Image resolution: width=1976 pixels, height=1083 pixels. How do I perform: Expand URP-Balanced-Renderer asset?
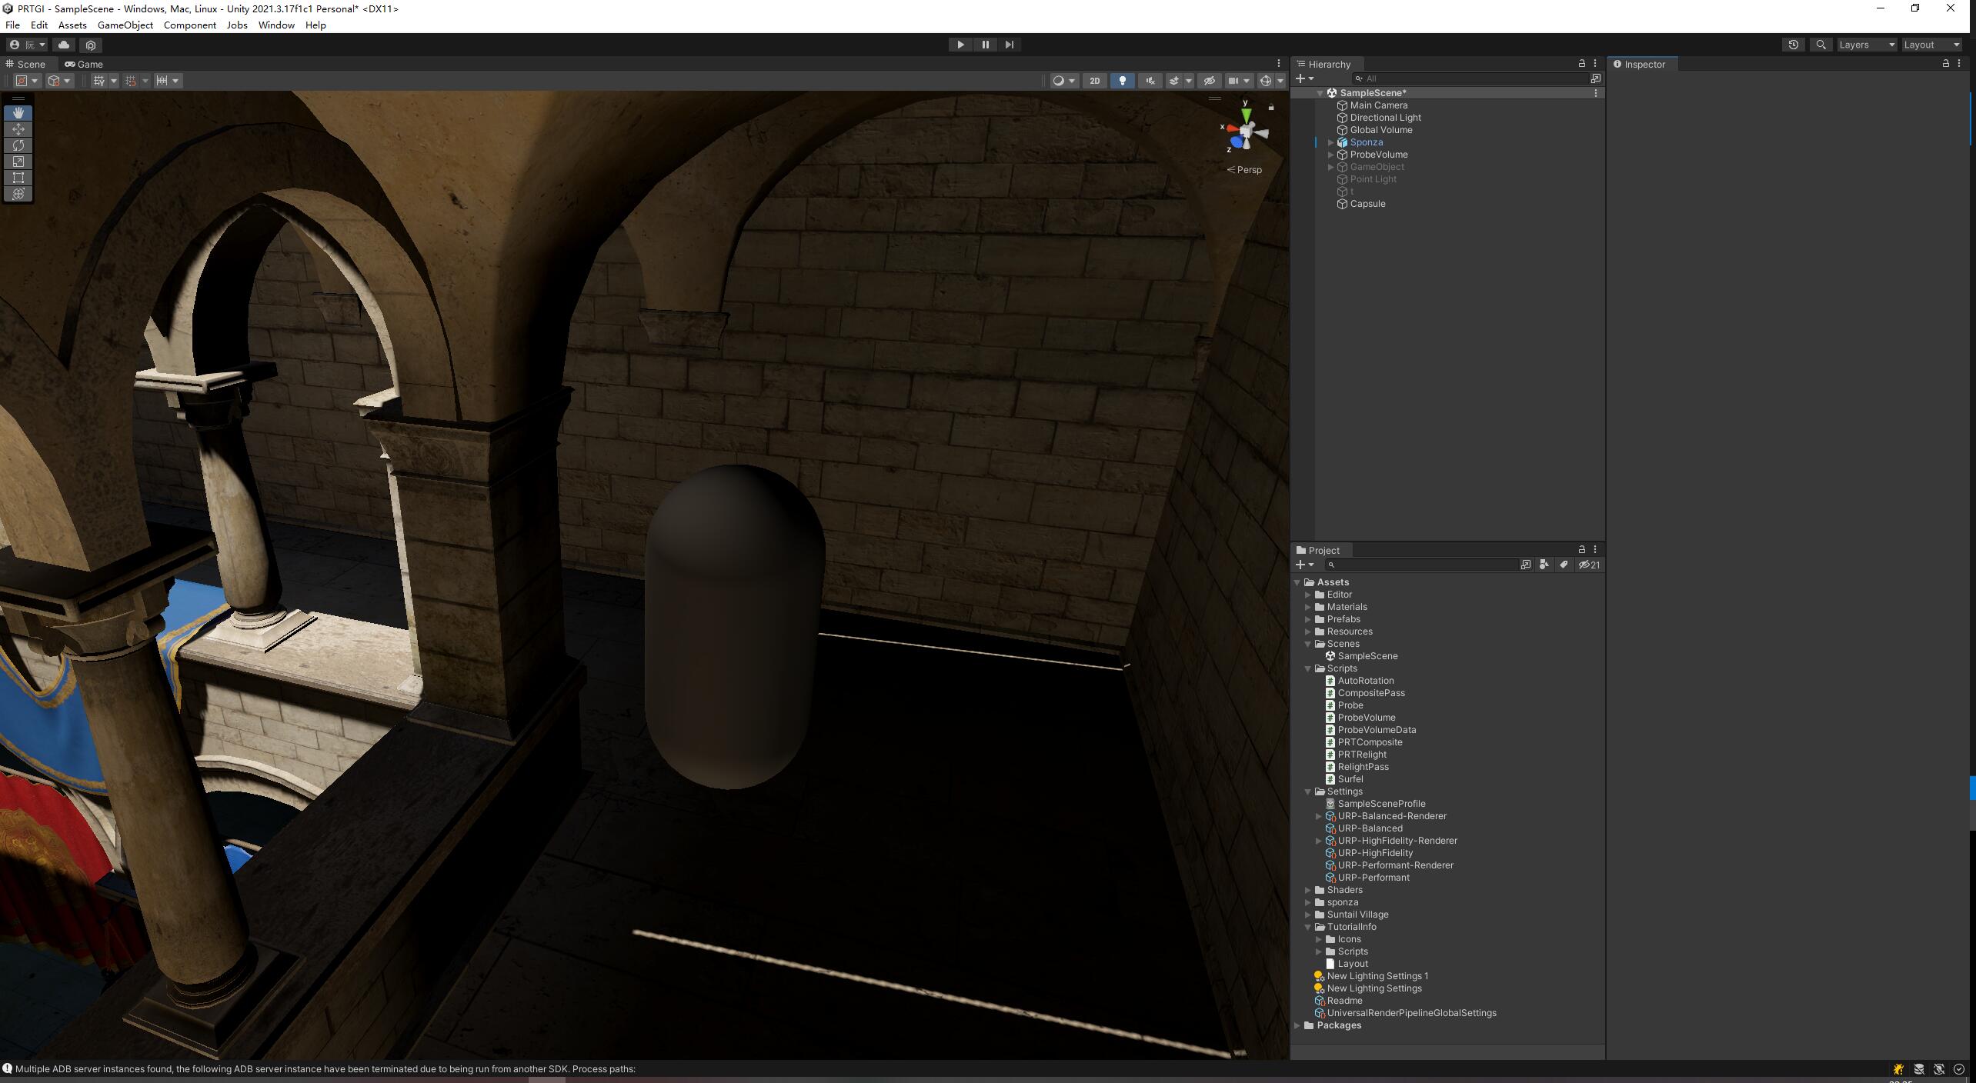pyautogui.click(x=1318, y=816)
